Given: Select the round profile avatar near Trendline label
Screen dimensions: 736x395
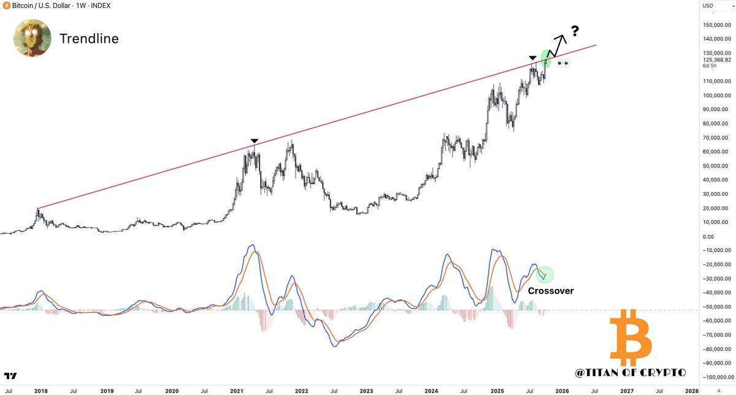Looking at the screenshot, I should (x=32, y=38).
